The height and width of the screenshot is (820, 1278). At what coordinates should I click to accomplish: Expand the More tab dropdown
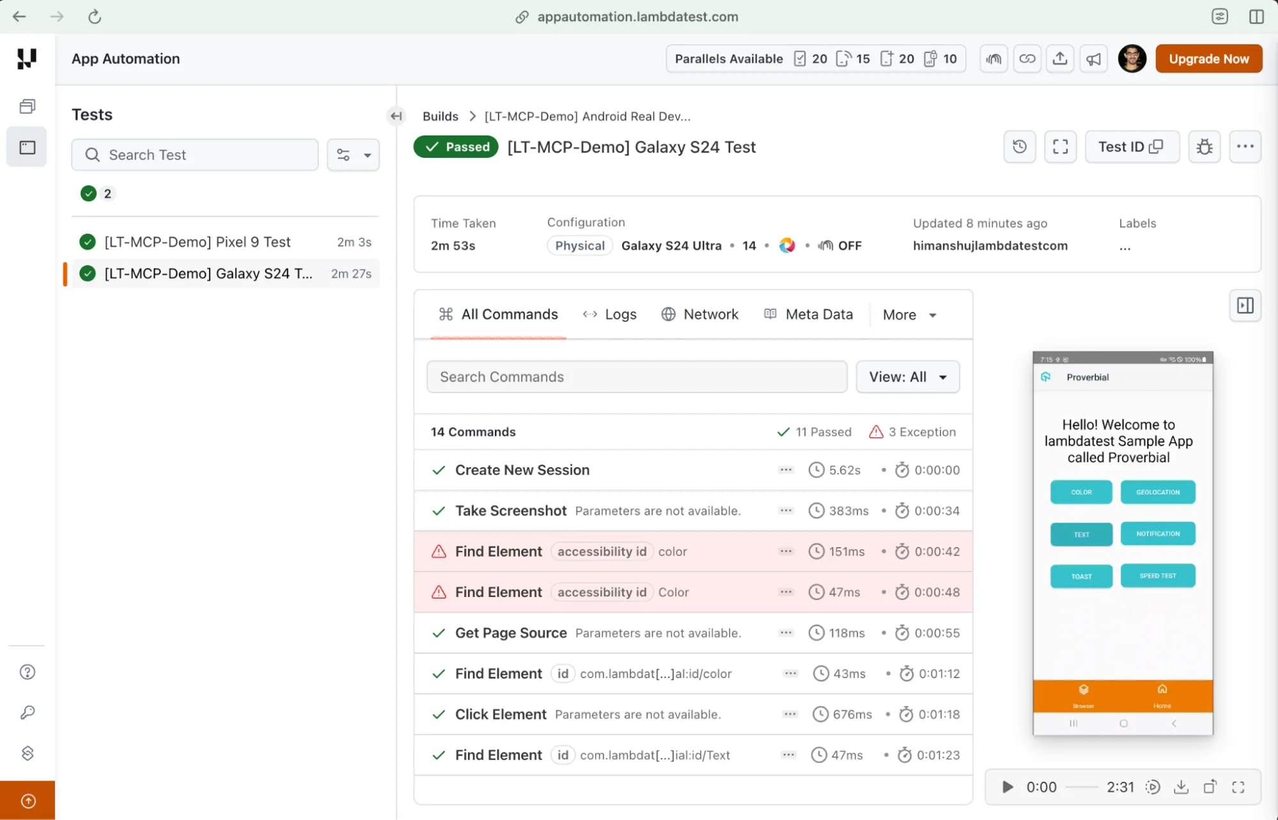pyautogui.click(x=910, y=314)
